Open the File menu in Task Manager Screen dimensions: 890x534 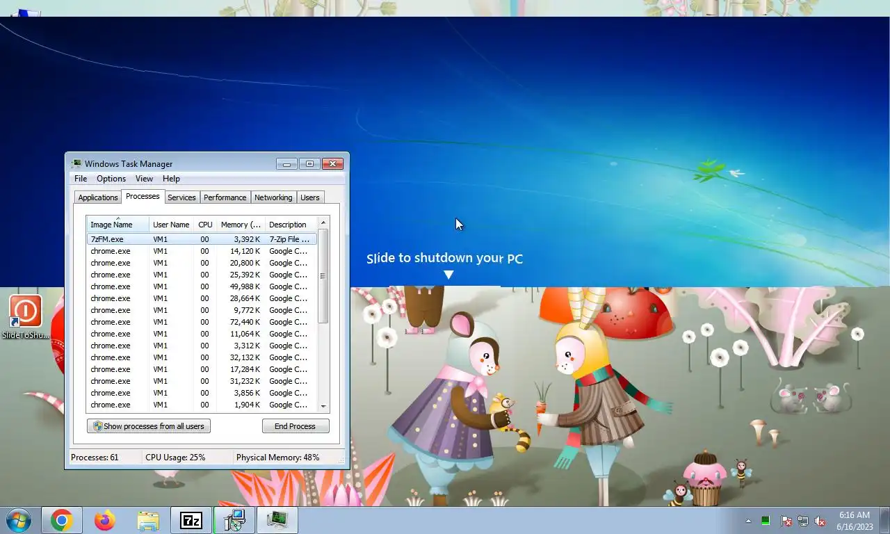[x=81, y=179]
